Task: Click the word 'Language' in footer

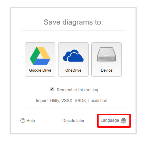Action: tap(110, 120)
